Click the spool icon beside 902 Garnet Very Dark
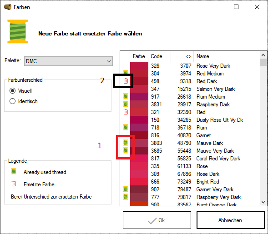The height and width of the screenshot is (234, 268). tap(126, 189)
